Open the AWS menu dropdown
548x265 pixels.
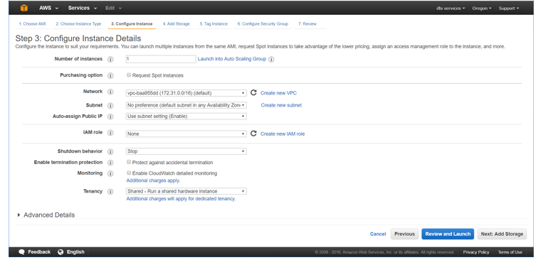(48, 8)
